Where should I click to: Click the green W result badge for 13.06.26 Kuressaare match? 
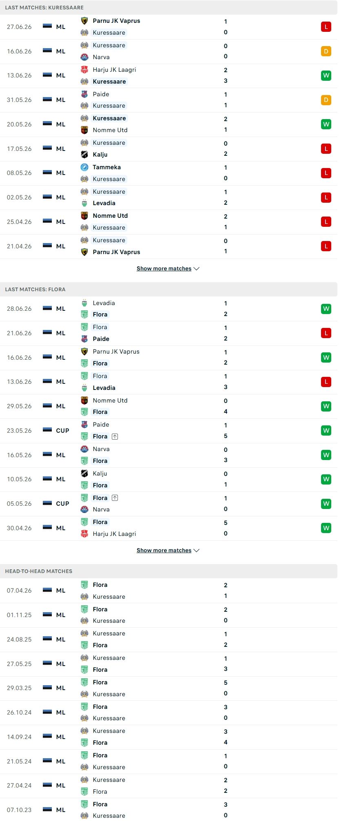tap(326, 75)
